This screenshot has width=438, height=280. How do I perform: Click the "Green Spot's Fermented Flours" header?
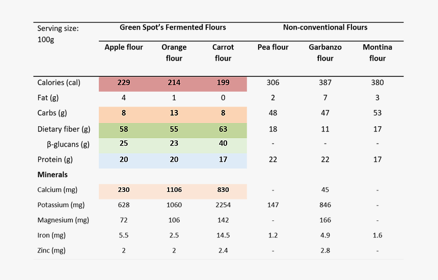(x=173, y=27)
